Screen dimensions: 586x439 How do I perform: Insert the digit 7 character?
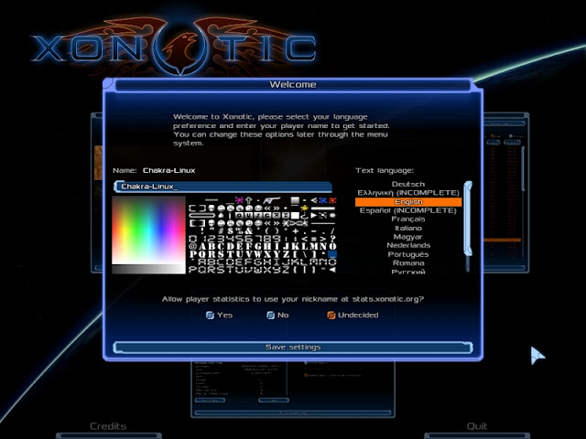coord(258,239)
